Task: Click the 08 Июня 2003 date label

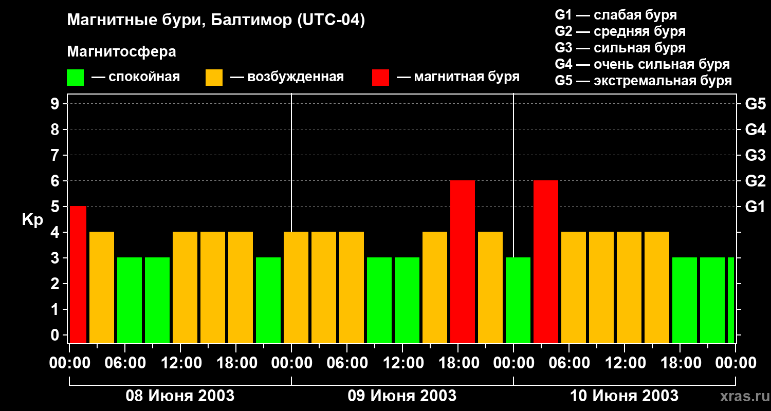Action: pos(180,396)
